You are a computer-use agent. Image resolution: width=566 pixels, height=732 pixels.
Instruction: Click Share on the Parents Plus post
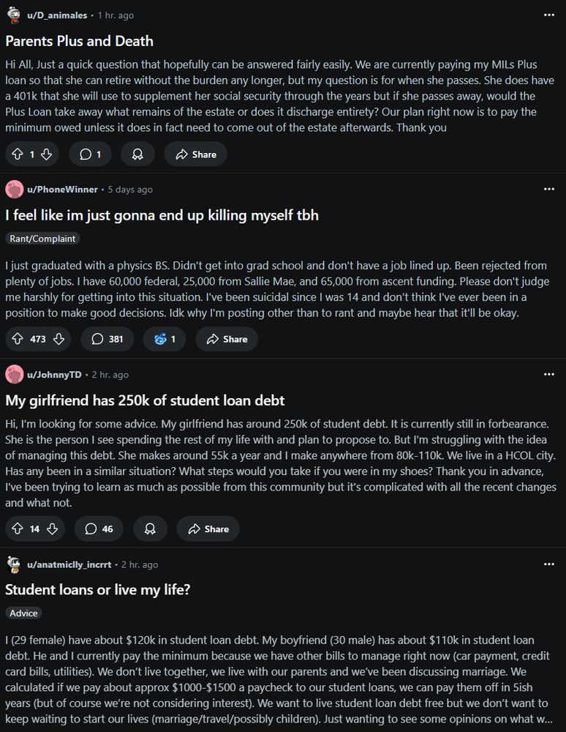click(195, 154)
